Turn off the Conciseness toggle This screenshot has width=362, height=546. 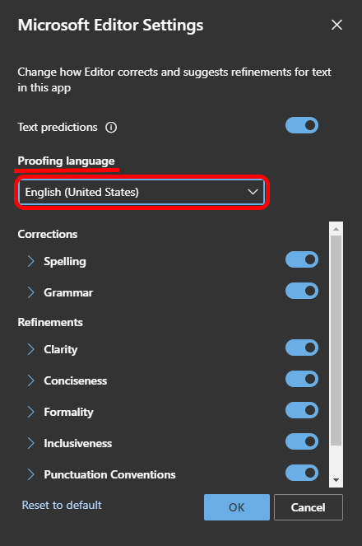tap(302, 379)
